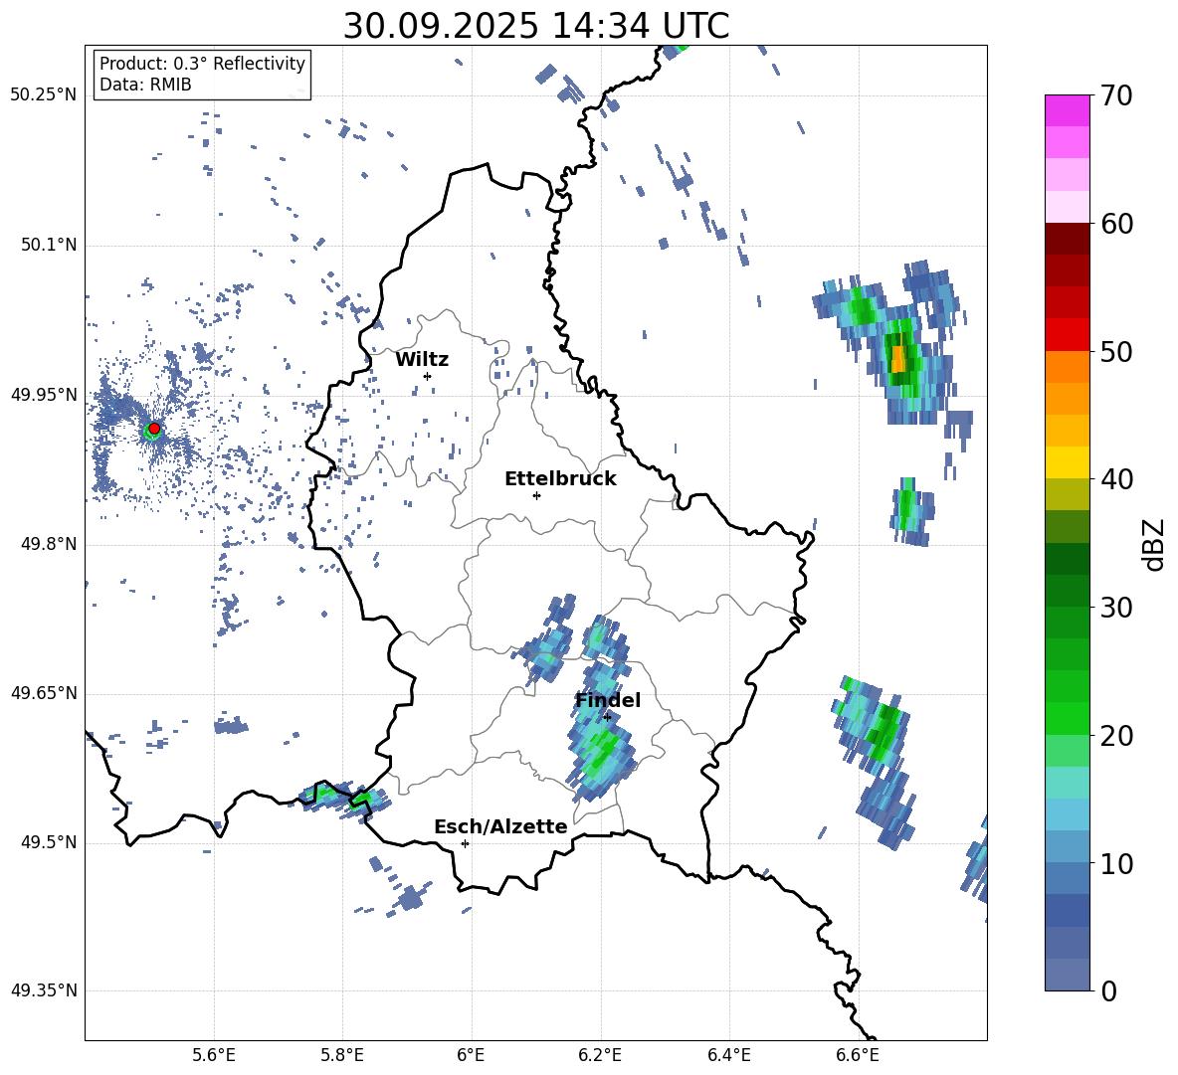Viewport: 1178px width, 1075px height.
Task: Click the Findel city label
Action: [608, 700]
